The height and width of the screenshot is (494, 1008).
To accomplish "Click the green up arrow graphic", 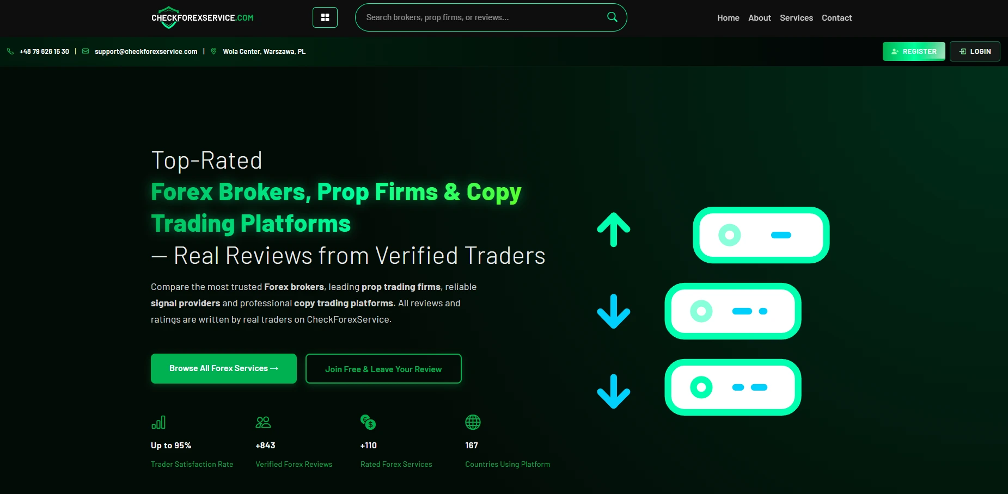I will coord(614,230).
